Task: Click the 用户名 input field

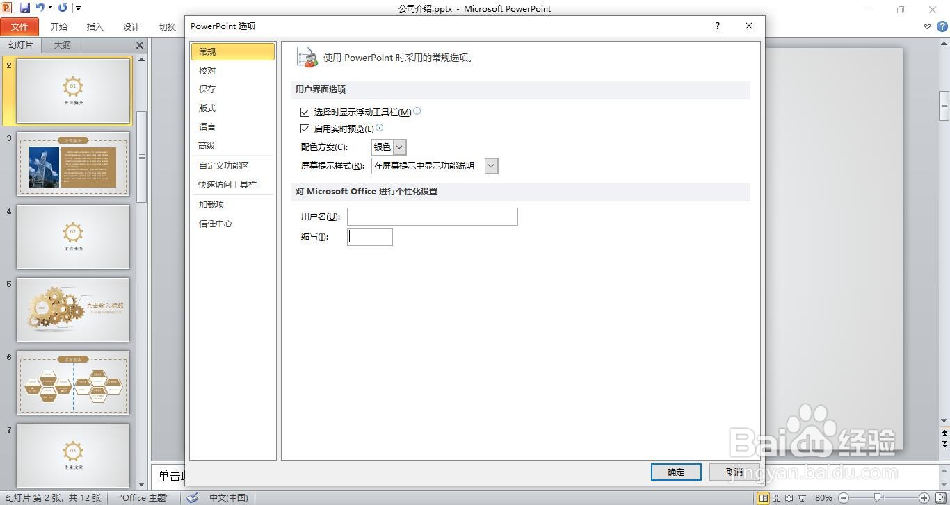Action: click(433, 217)
